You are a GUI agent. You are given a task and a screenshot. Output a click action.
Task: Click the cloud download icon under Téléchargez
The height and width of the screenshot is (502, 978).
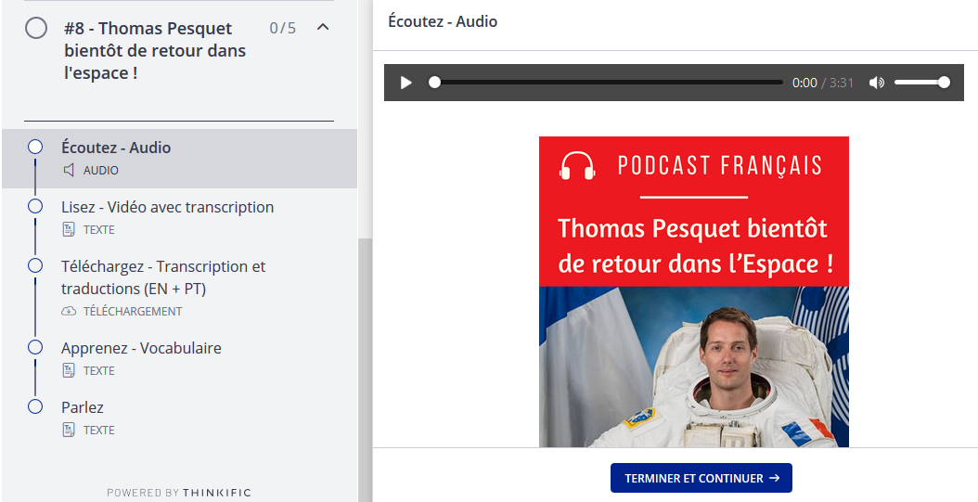[69, 311]
